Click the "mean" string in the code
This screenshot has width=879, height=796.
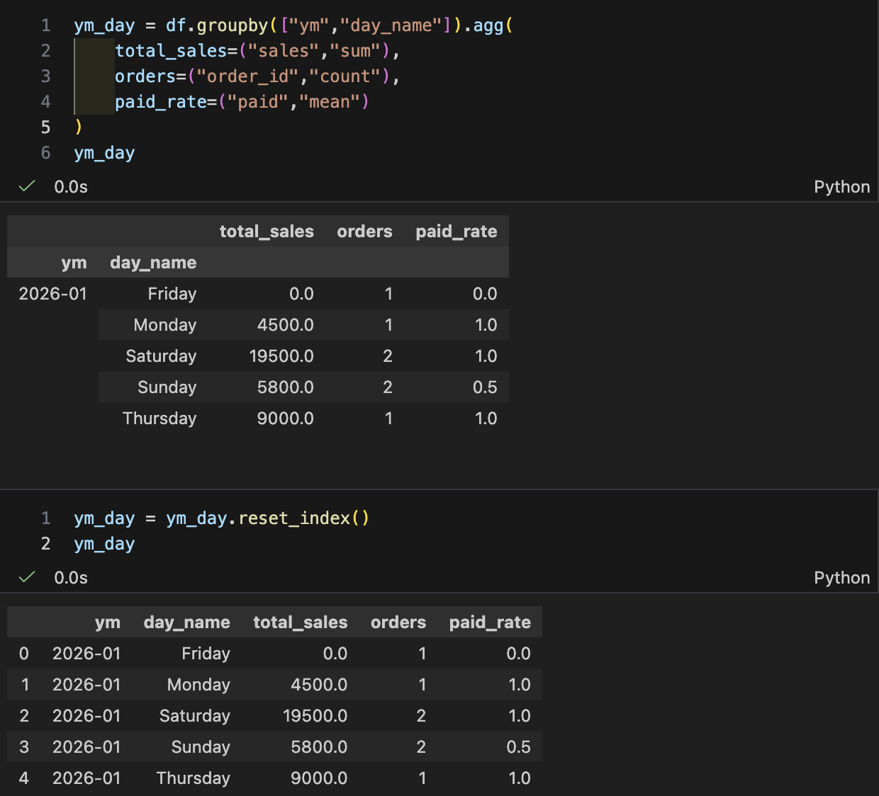pyautogui.click(x=330, y=102)
